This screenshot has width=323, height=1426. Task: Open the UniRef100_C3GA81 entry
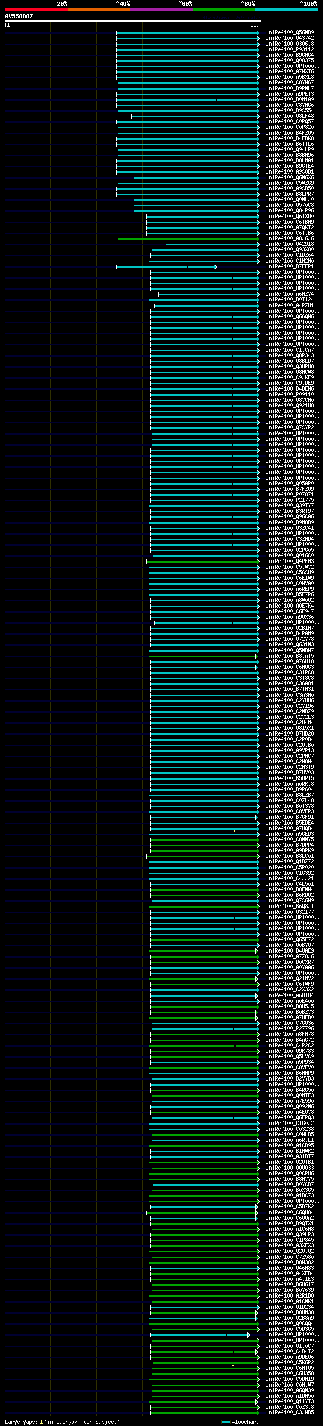[290, 684]
